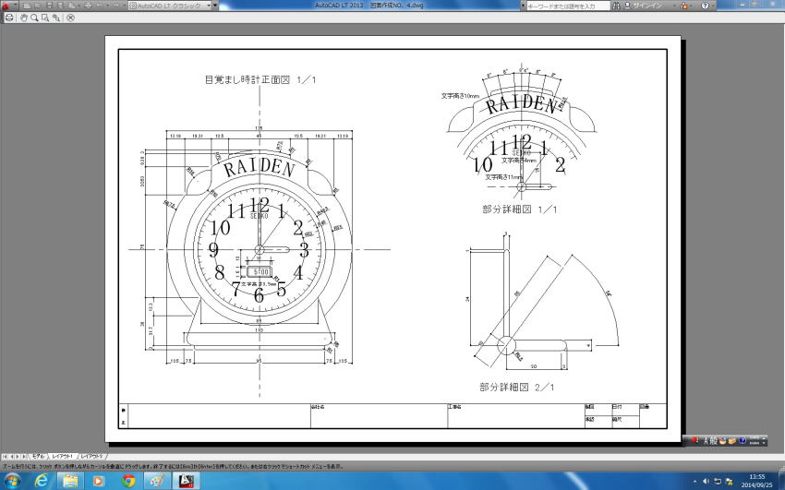785x490 pixels.
Task: Select the Zoom Original tool
Action: [x=56, y=18]
